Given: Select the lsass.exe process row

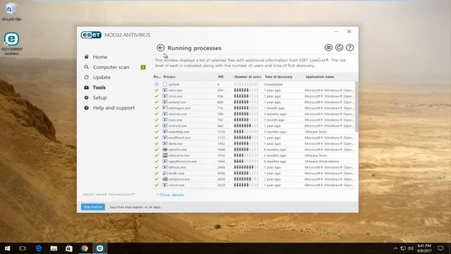Looking at the screenshot, I should tap(254, 120).
